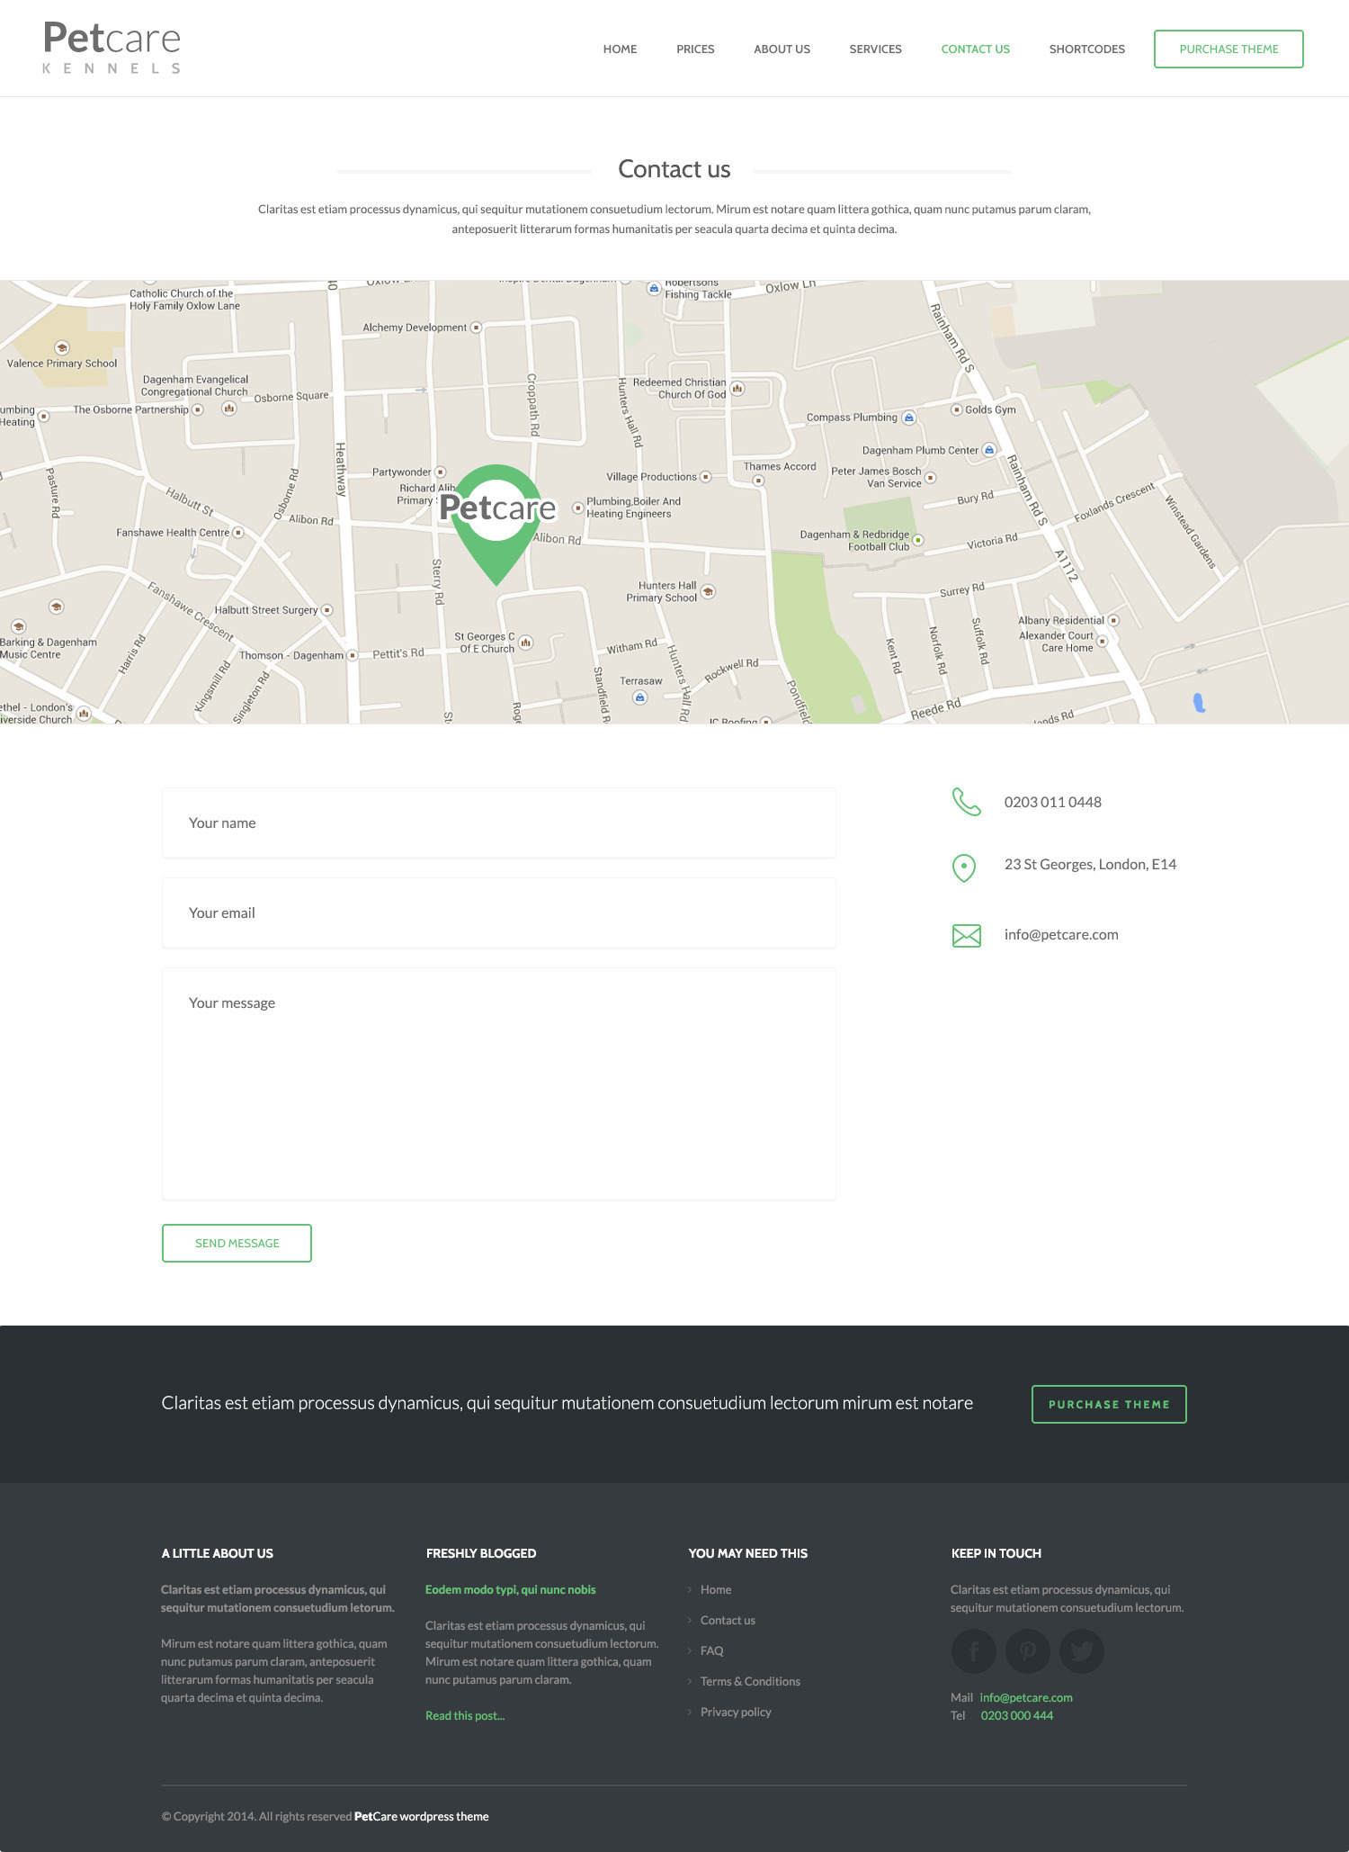
Task: Click the 'Read this post...' link
Action: tap(465, 1715)
